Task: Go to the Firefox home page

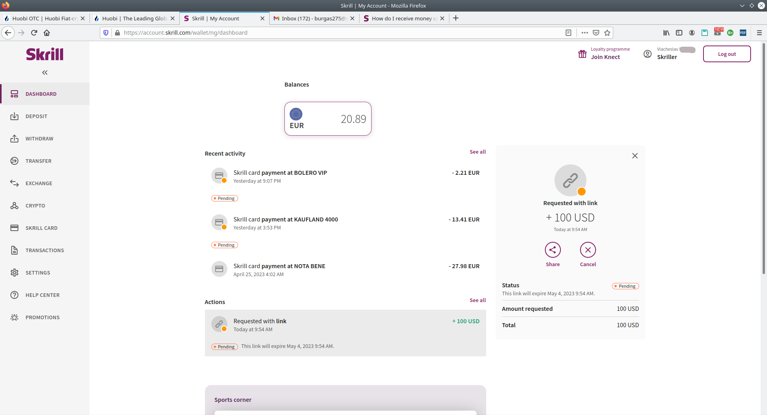Action: pos(47,33)
